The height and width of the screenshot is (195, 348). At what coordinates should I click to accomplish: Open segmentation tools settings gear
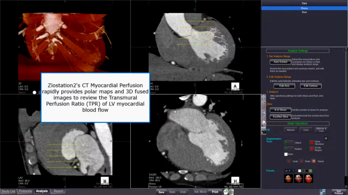(326, 138)
